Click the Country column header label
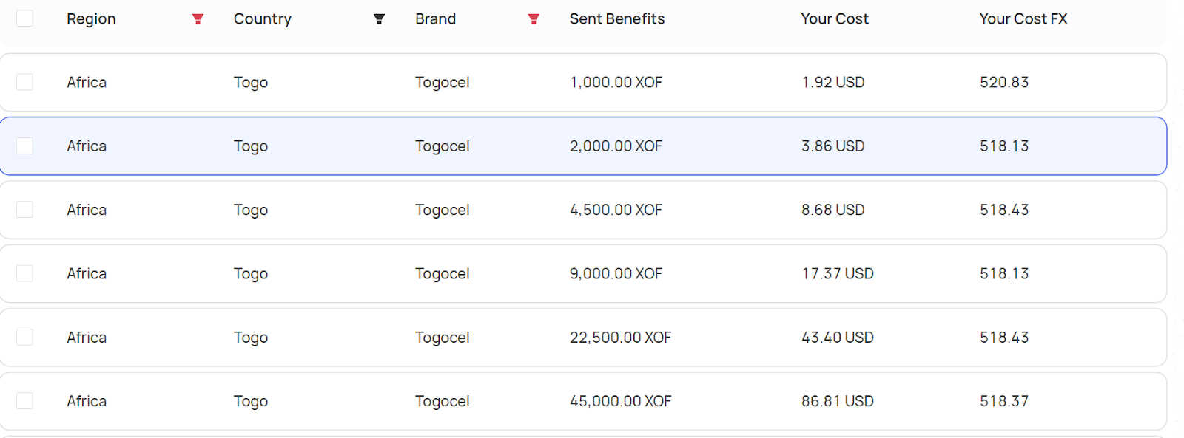 point(263,19)
